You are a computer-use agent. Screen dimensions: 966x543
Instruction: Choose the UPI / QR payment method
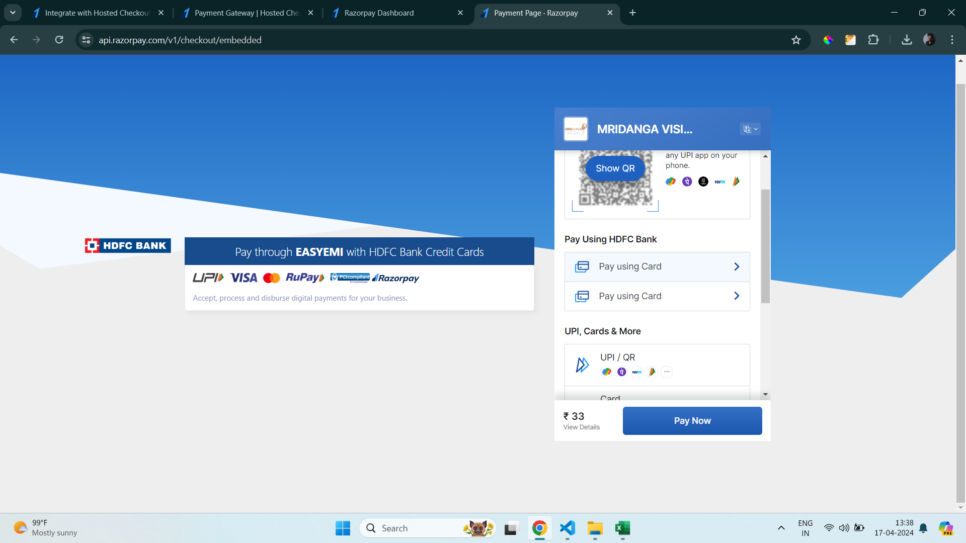(657, 365)
